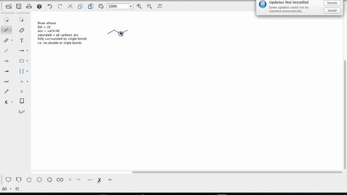Cut selection with the scissors icon
347x195 pixels.
(70, 6)
